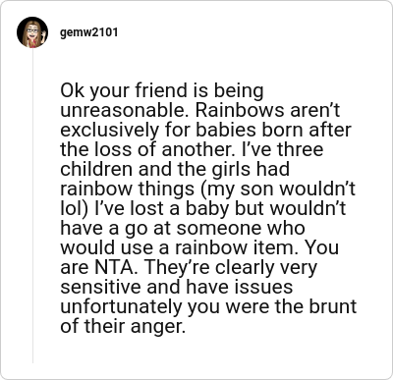Click the word "exclusively" in the third line

(x=109, y=131)
